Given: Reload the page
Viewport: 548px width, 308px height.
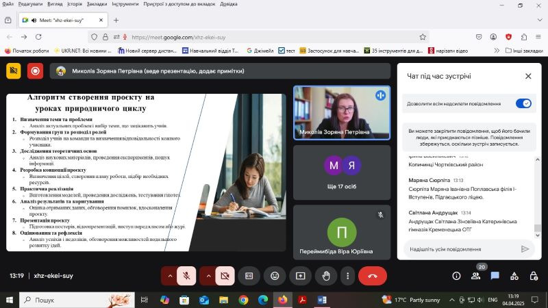Looking at the screenshot, I should [x=38, y=37].
